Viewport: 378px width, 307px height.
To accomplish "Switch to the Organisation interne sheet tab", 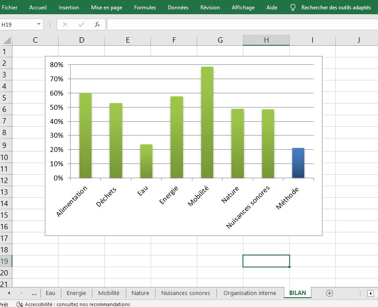I will (250, 293).
